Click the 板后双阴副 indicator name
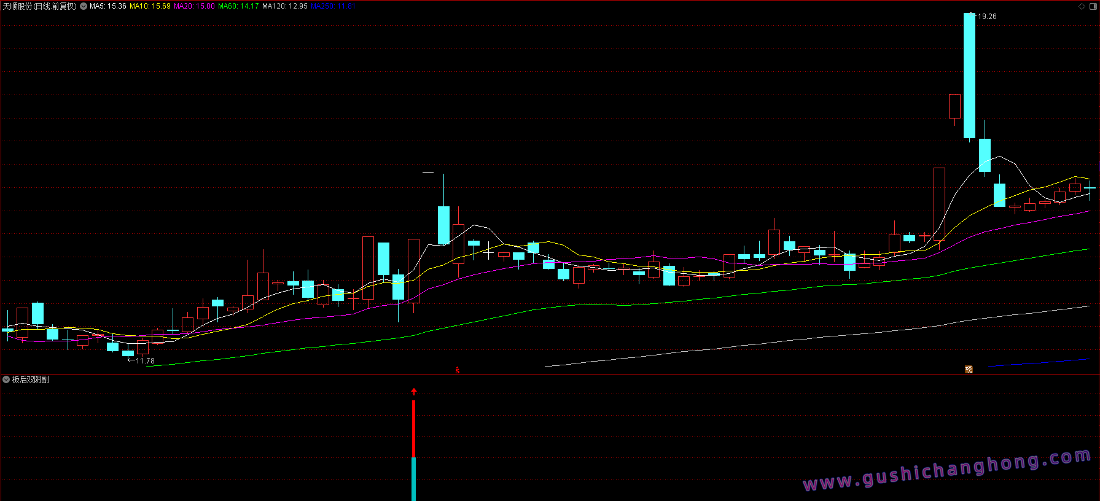 point(31,380)
